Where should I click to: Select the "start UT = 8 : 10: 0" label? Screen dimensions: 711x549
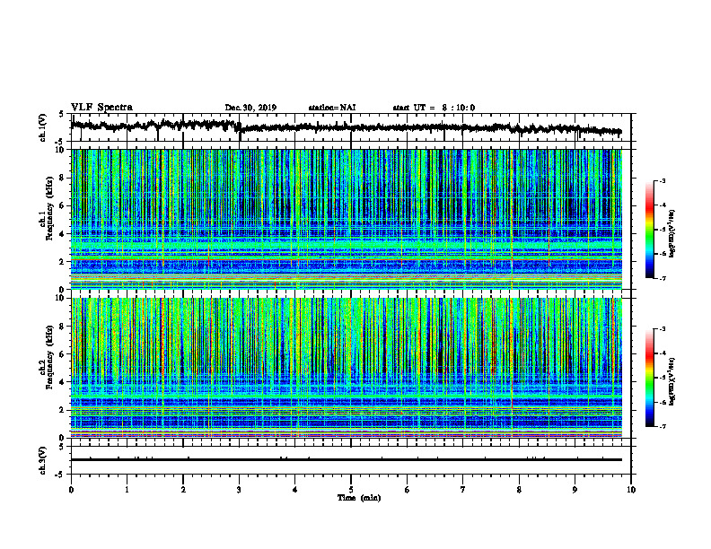tap(434, 108)
